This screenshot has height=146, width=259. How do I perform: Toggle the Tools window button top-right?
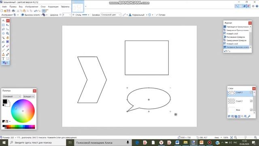pos(237,6)
